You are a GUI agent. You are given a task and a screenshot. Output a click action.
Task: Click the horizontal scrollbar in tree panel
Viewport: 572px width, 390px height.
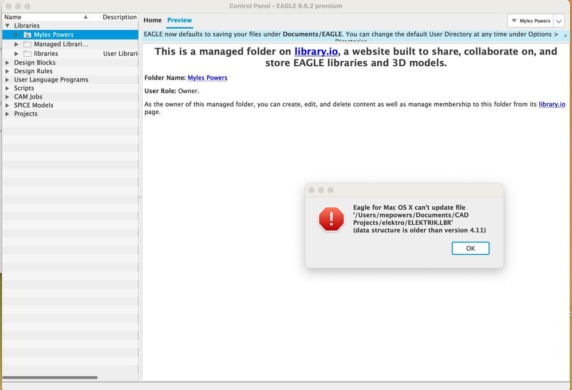(50, 377)
